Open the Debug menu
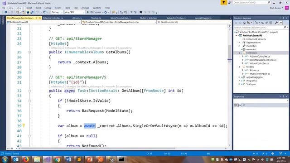This screenshot has height=163, width=290. tap(48, 8)
